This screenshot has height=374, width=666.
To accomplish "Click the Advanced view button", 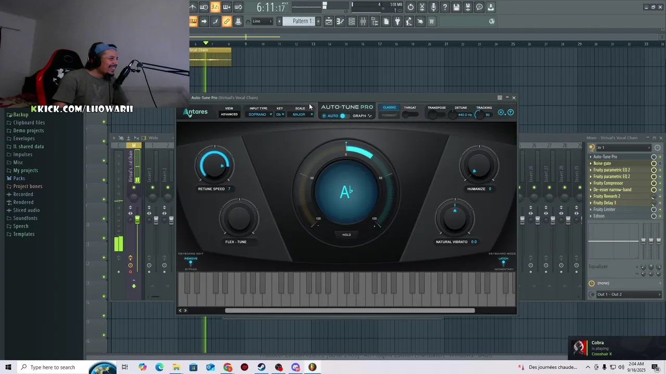I will (229, 114).
